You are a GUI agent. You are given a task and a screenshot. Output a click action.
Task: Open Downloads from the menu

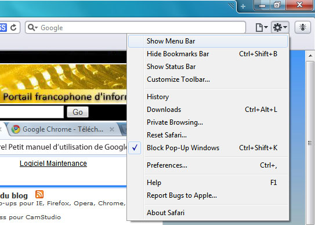tap(208, 110)
